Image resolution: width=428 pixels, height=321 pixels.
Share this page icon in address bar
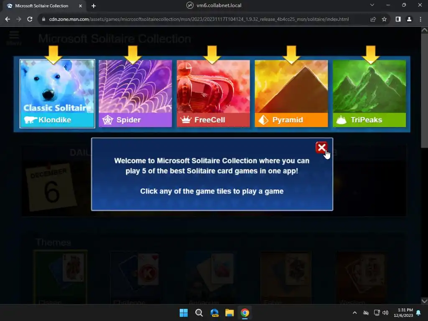pos(373,19)
